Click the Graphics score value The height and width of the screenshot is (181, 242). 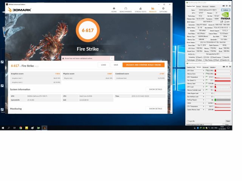coord(57,74)
